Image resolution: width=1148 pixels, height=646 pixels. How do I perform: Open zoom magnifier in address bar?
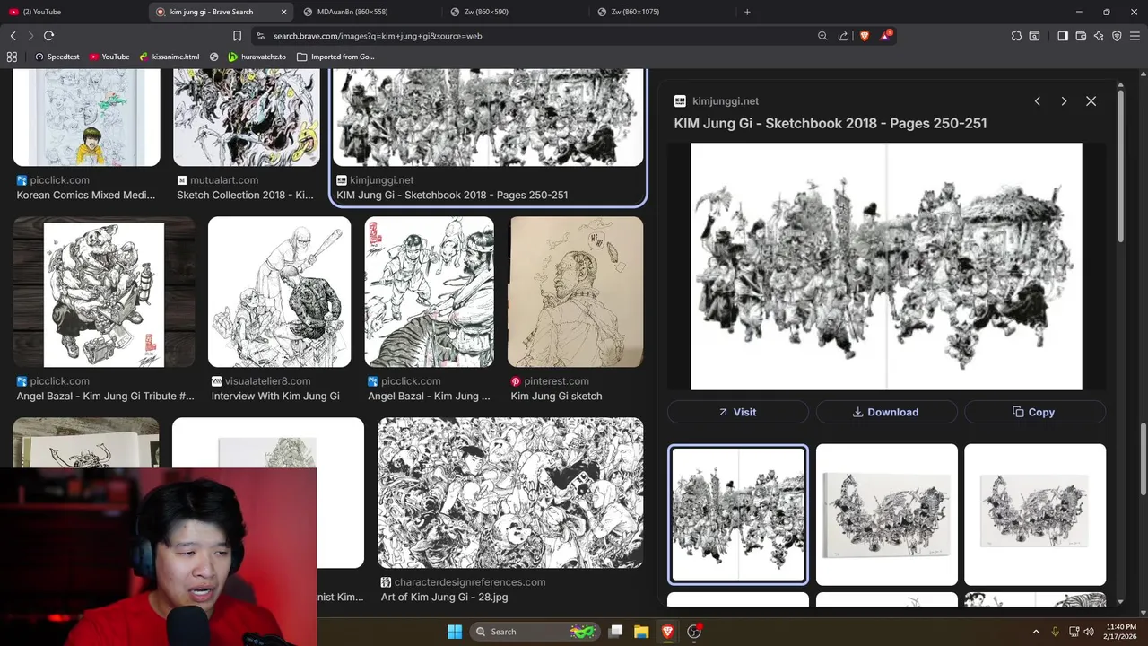pos(822,36)
